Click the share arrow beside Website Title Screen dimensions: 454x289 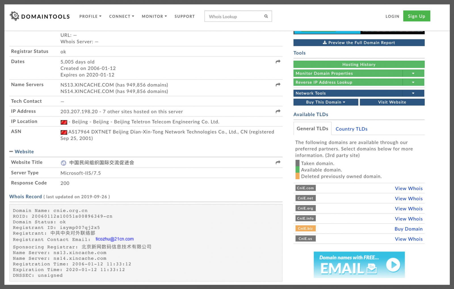click(x=278, y=162)
